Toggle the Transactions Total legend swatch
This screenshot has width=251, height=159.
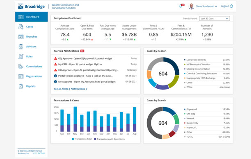click(x=73, y=139)
